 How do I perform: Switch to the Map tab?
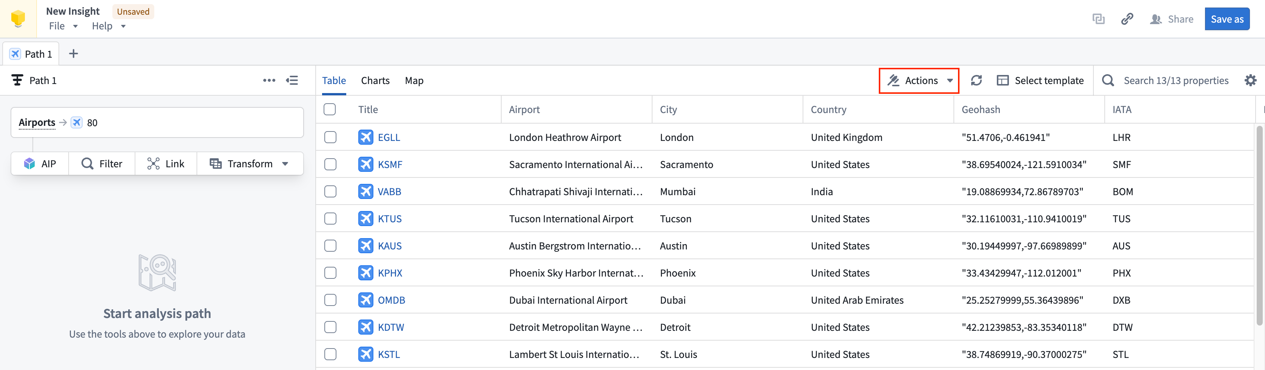click(x=414, y=80)
